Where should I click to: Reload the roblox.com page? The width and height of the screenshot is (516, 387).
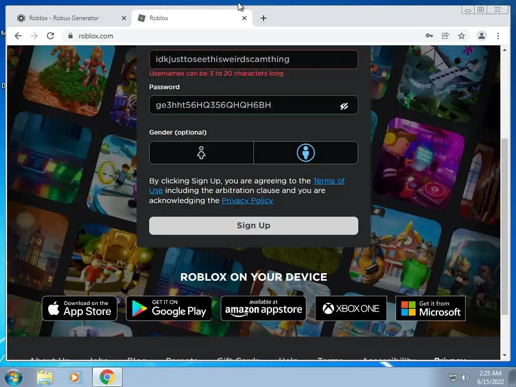tap(50, 36)
